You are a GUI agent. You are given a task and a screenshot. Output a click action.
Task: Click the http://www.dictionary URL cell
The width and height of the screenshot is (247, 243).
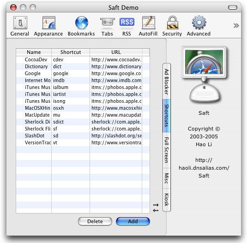(116, 66)
